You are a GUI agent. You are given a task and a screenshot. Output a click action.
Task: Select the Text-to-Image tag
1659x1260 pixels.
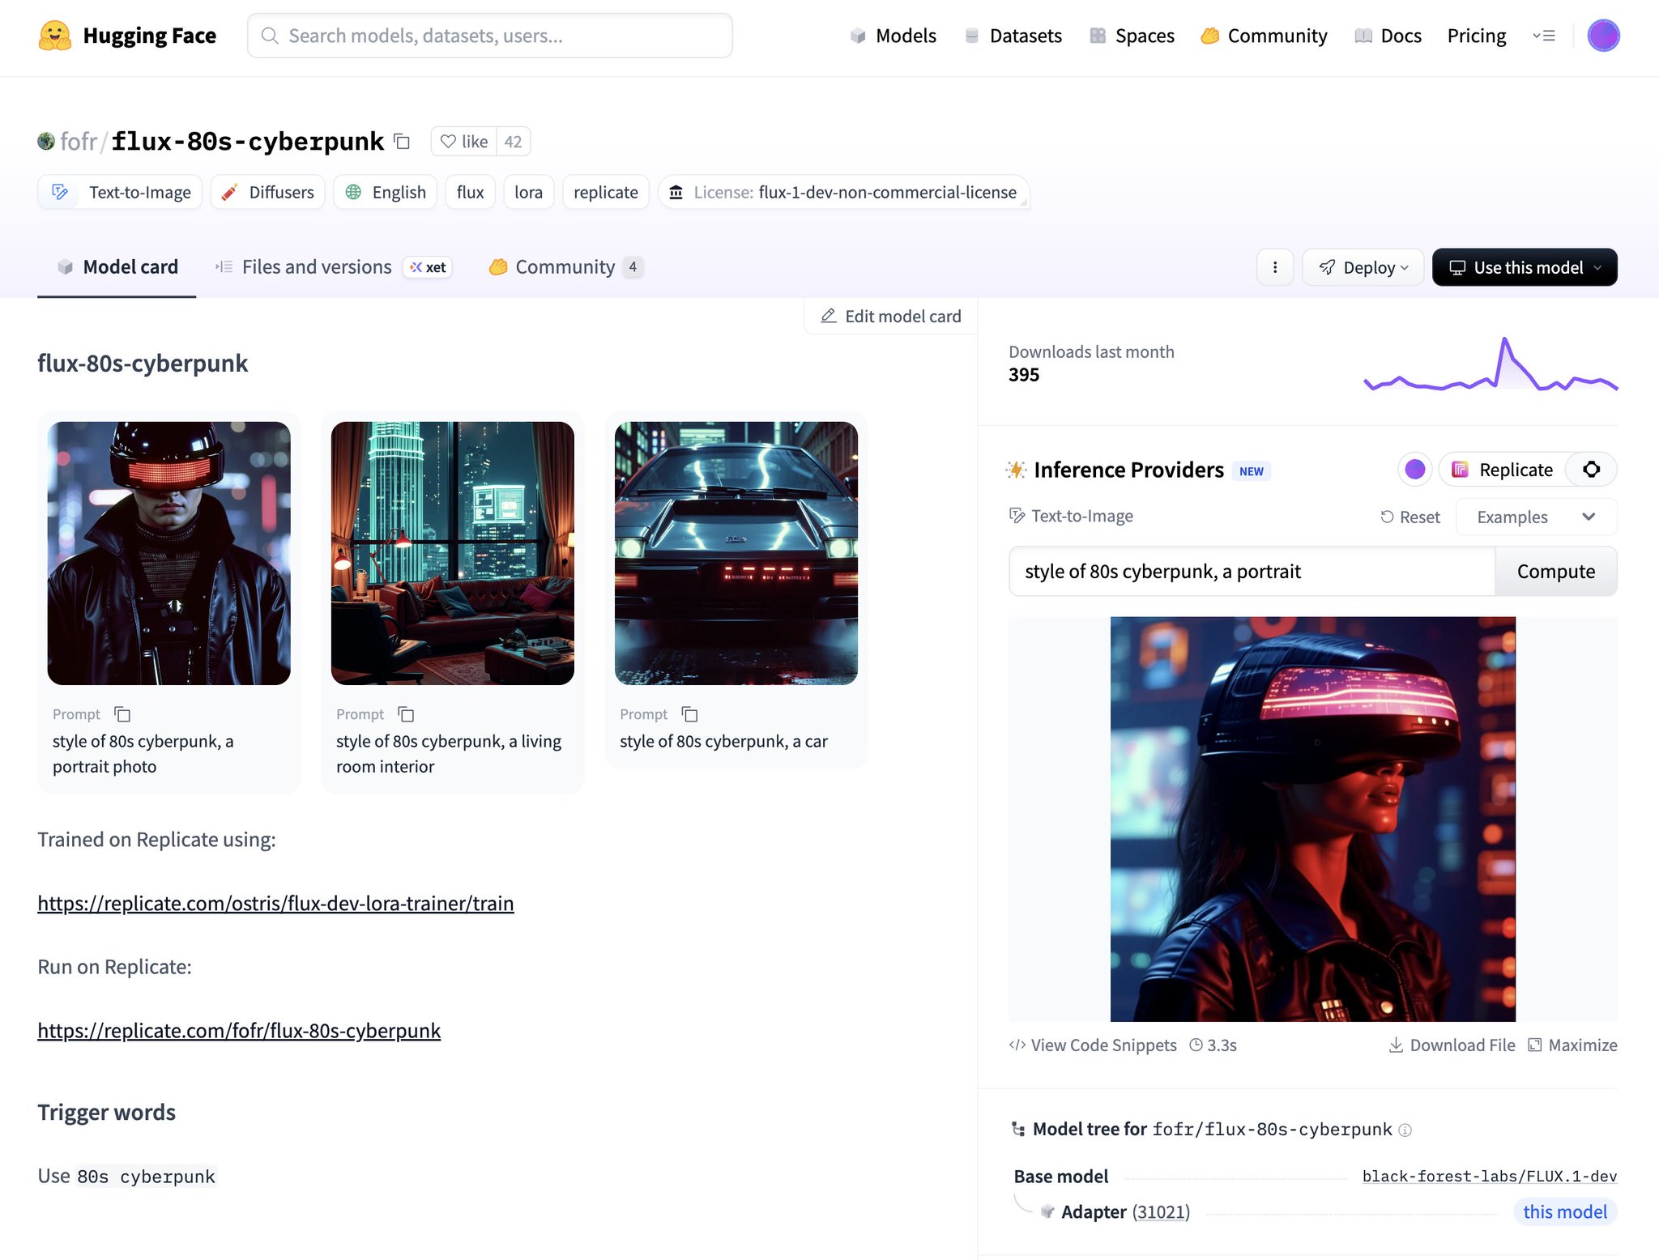coord(120,192)
